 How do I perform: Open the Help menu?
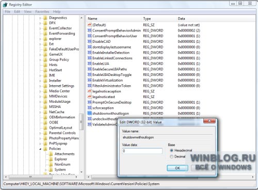click(57, 11)
